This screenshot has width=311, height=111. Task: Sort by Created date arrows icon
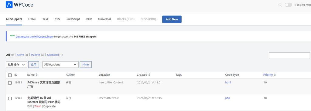coord(149,75)
